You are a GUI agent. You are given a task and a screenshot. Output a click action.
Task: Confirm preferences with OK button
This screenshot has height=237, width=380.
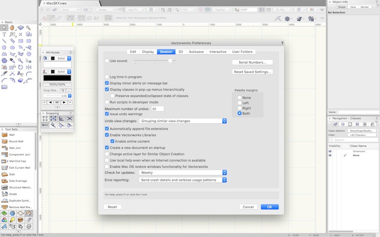[270, 207]
